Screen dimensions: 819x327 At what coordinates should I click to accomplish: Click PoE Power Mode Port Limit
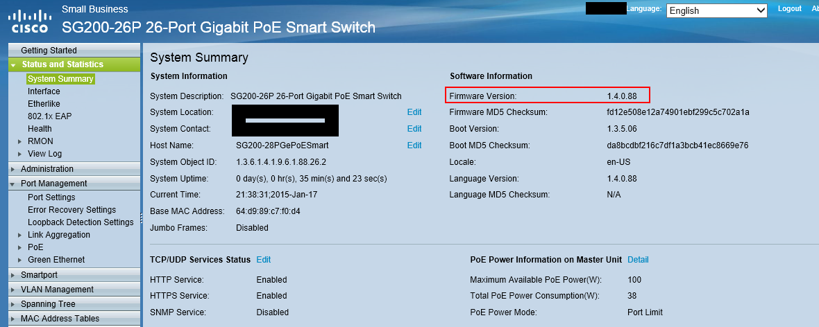[645, 312]
